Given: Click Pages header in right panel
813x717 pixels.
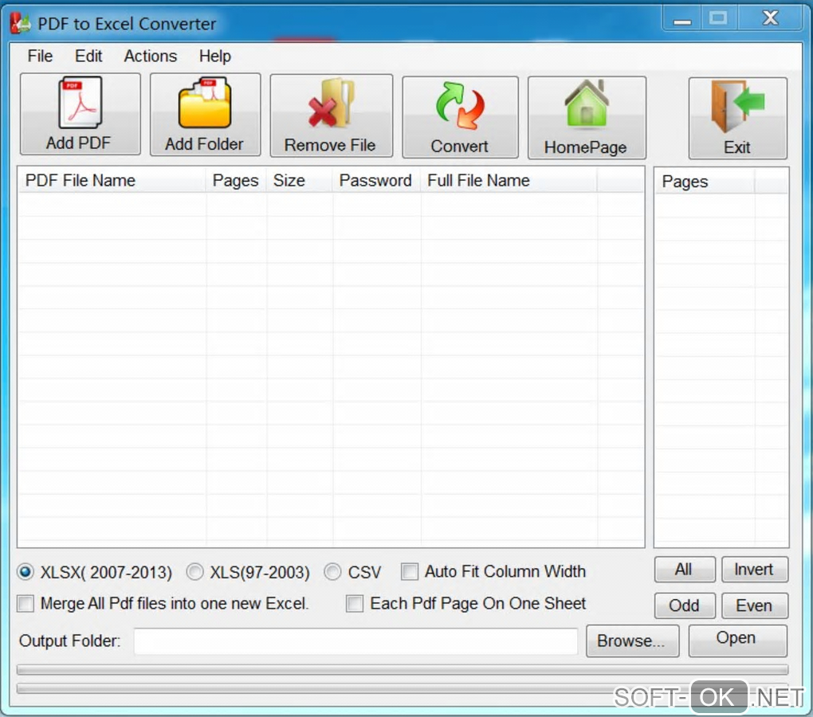Looking at the screenshot, I should (705, 182).
